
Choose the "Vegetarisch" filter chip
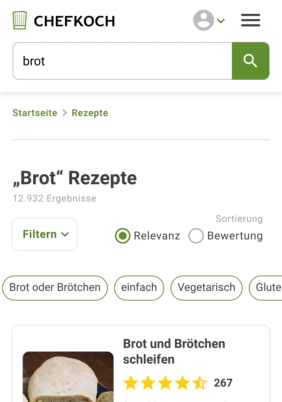(206, 288)
